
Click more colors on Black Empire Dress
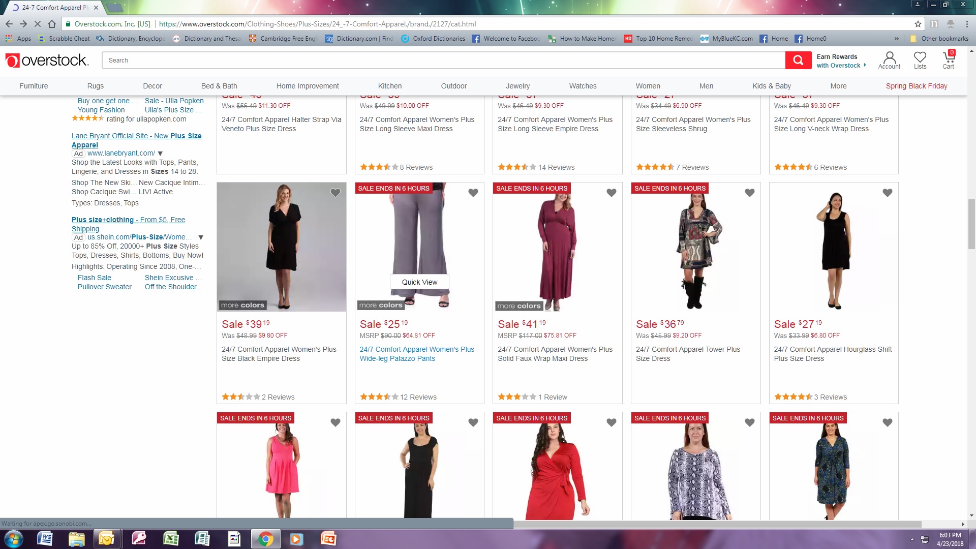click(242, 305)
